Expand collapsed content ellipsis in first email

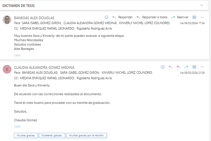tap(17, 55)
